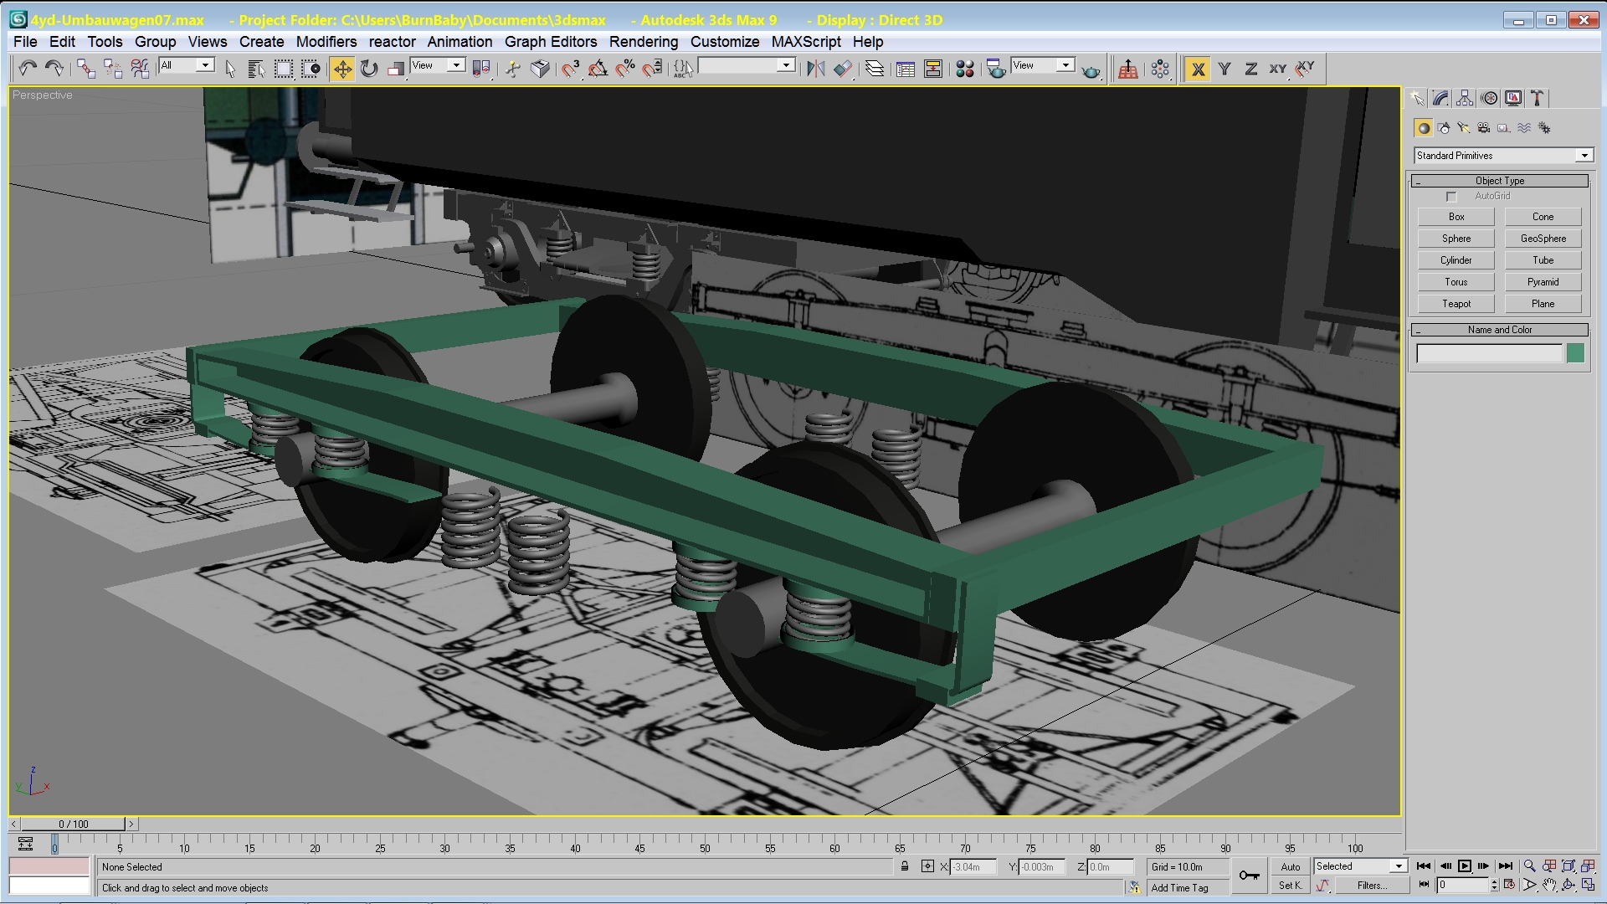Open the Rendering menu

tap(642, 42)
